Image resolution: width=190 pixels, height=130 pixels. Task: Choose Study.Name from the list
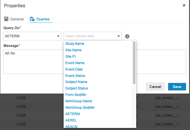[75, 44]
